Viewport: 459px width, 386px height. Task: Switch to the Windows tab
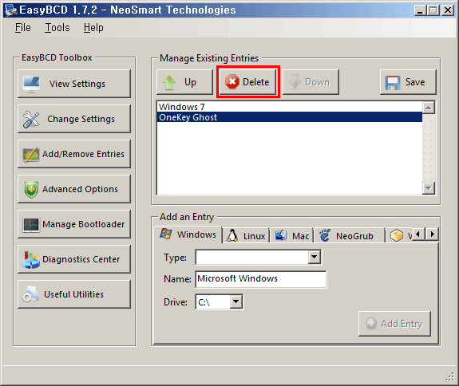(x=188, y=234)
